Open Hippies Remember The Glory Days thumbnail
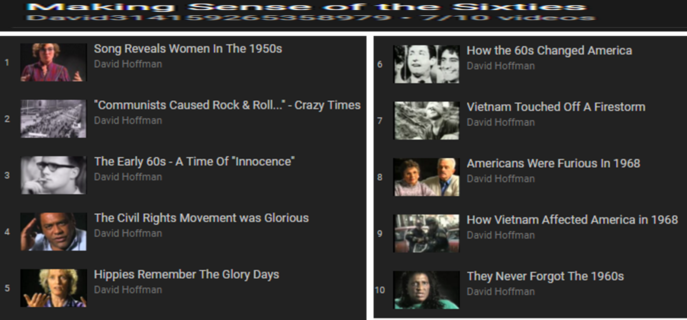This screenshot has width=687, height=320. coord(53,288)
